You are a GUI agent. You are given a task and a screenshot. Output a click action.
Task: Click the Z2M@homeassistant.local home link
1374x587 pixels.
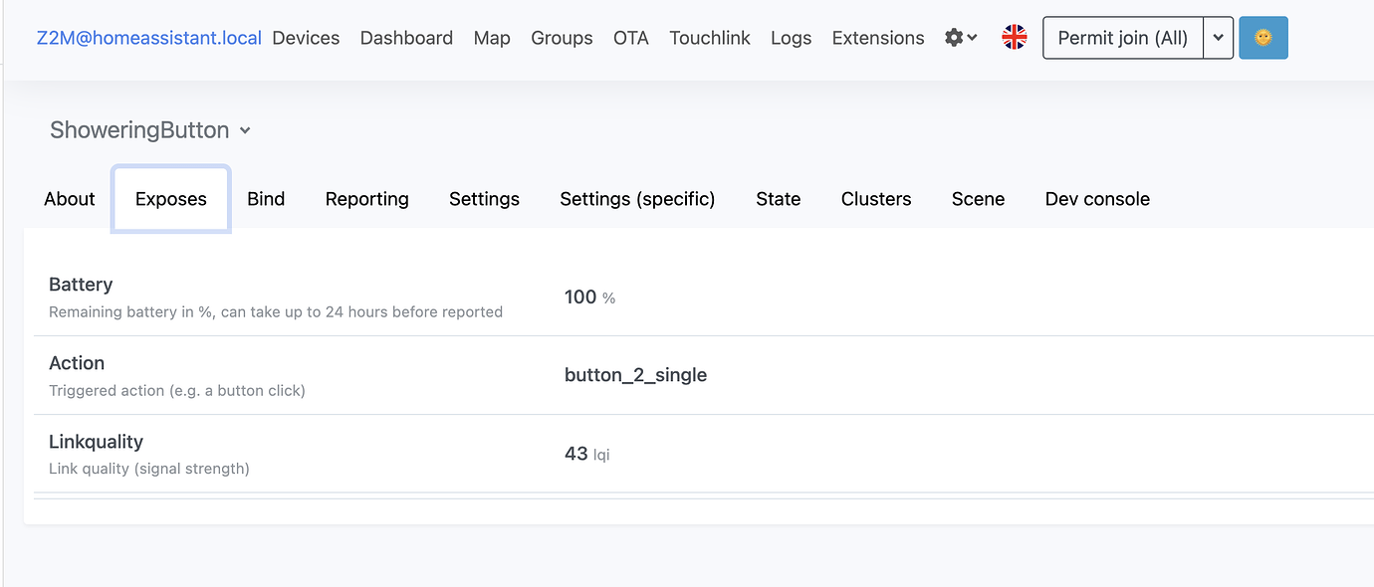147,37
